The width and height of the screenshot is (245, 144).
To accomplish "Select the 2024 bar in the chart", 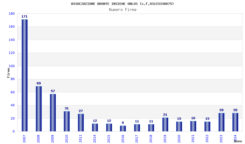I will pyautogui.click(x=235, y=122).
